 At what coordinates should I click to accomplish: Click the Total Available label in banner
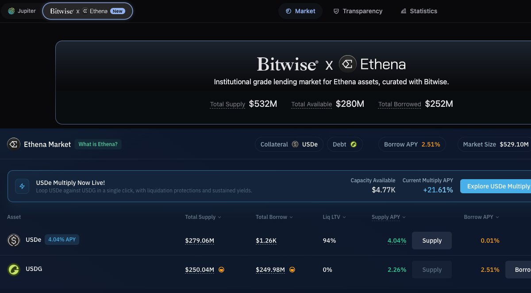pos(312,105)
